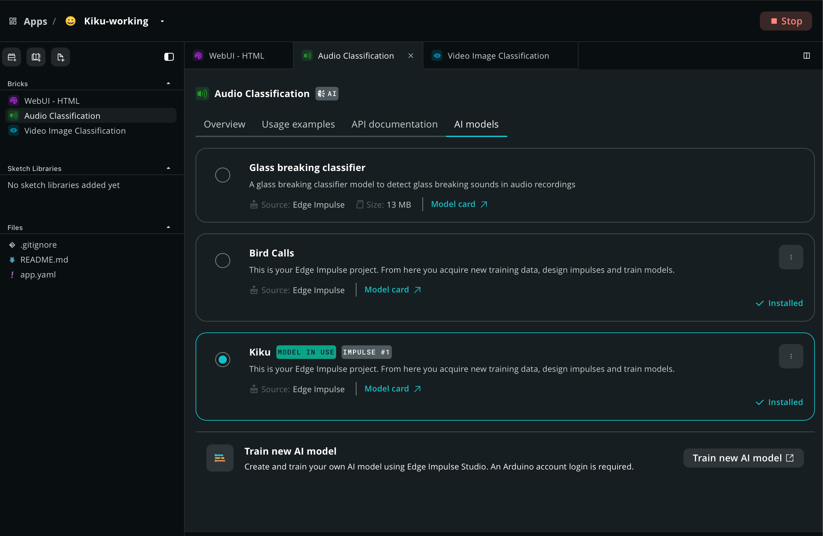Viewport: 823px width, 536px height.
Task: Toggle the split view icon
Action: (x=806, y=56)
